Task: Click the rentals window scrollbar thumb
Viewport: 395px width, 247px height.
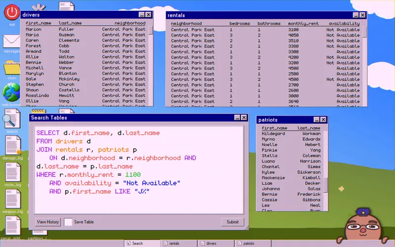Action: 365,32
